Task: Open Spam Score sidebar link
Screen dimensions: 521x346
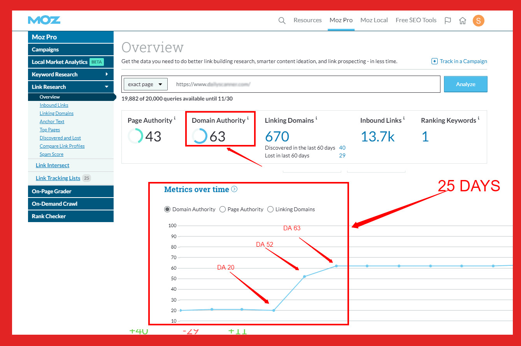Action: 51,154
